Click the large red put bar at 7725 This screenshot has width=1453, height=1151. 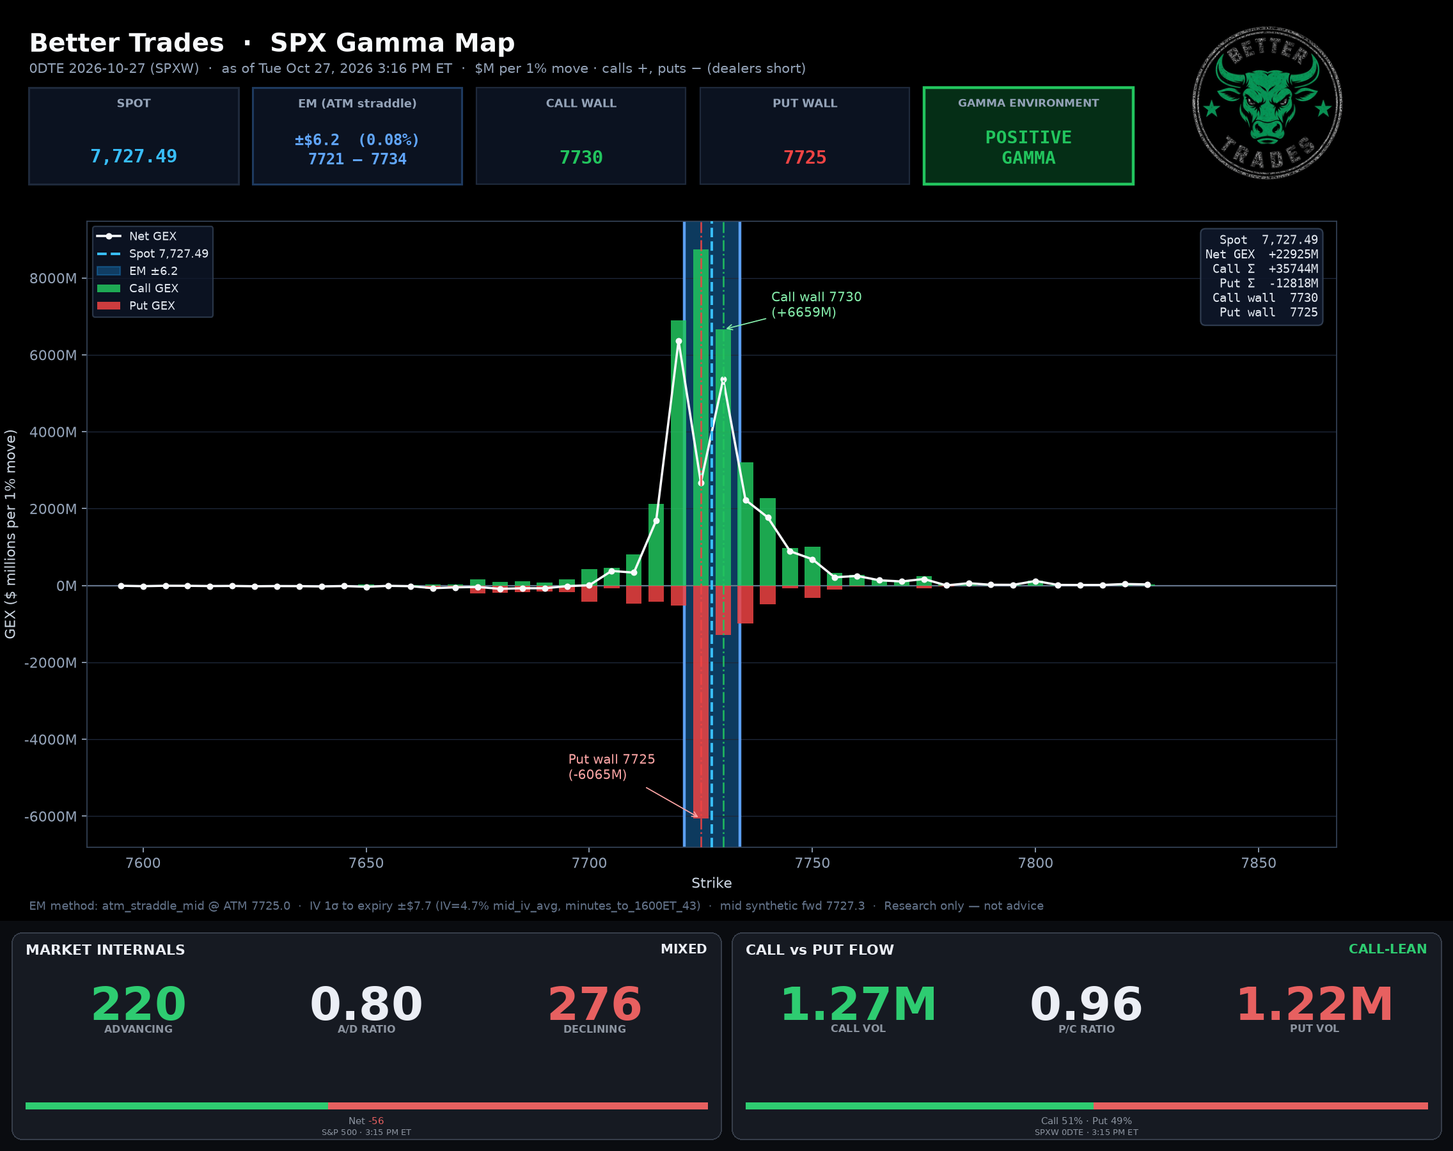point(701,702)
